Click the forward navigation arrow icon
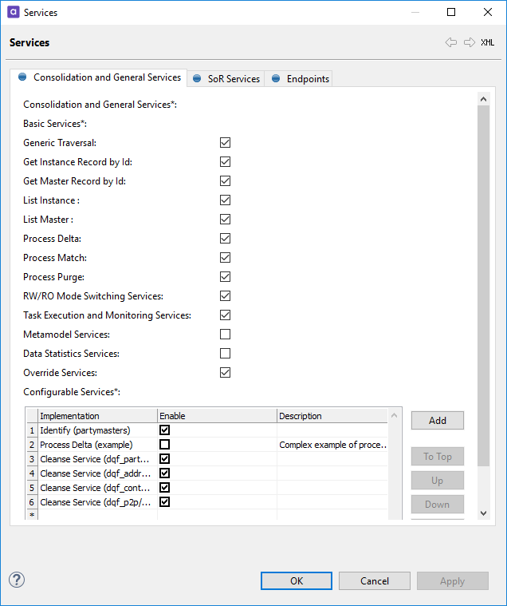507x606 pixels. tap(469, 42)
